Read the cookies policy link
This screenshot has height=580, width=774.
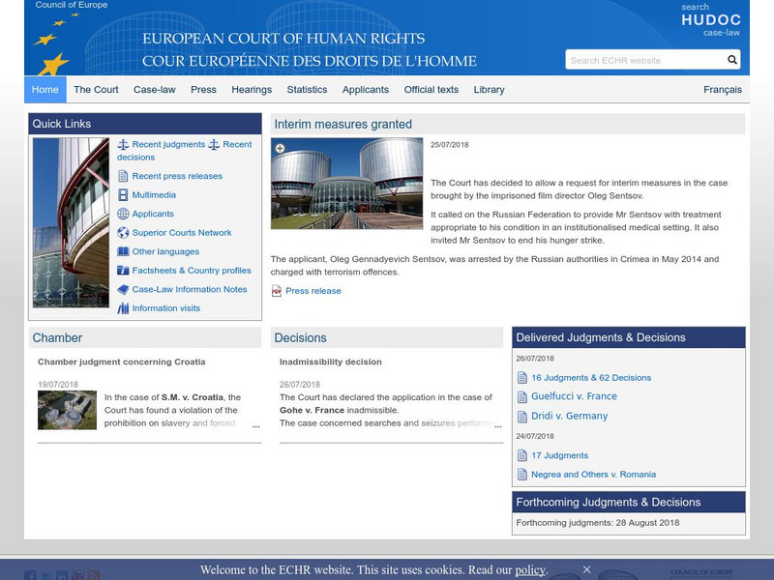531,568
